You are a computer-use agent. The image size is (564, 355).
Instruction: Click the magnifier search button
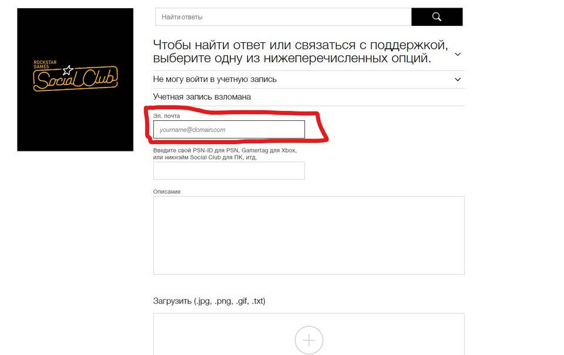(x=437, y=17)
